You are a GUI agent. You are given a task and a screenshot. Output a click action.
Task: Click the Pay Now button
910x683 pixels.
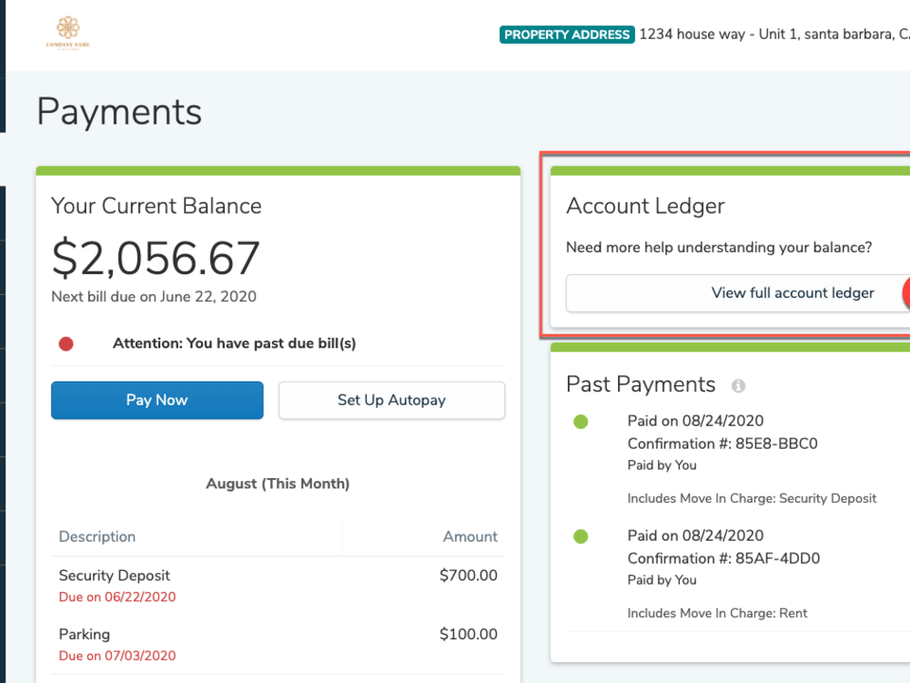[157, 400]
